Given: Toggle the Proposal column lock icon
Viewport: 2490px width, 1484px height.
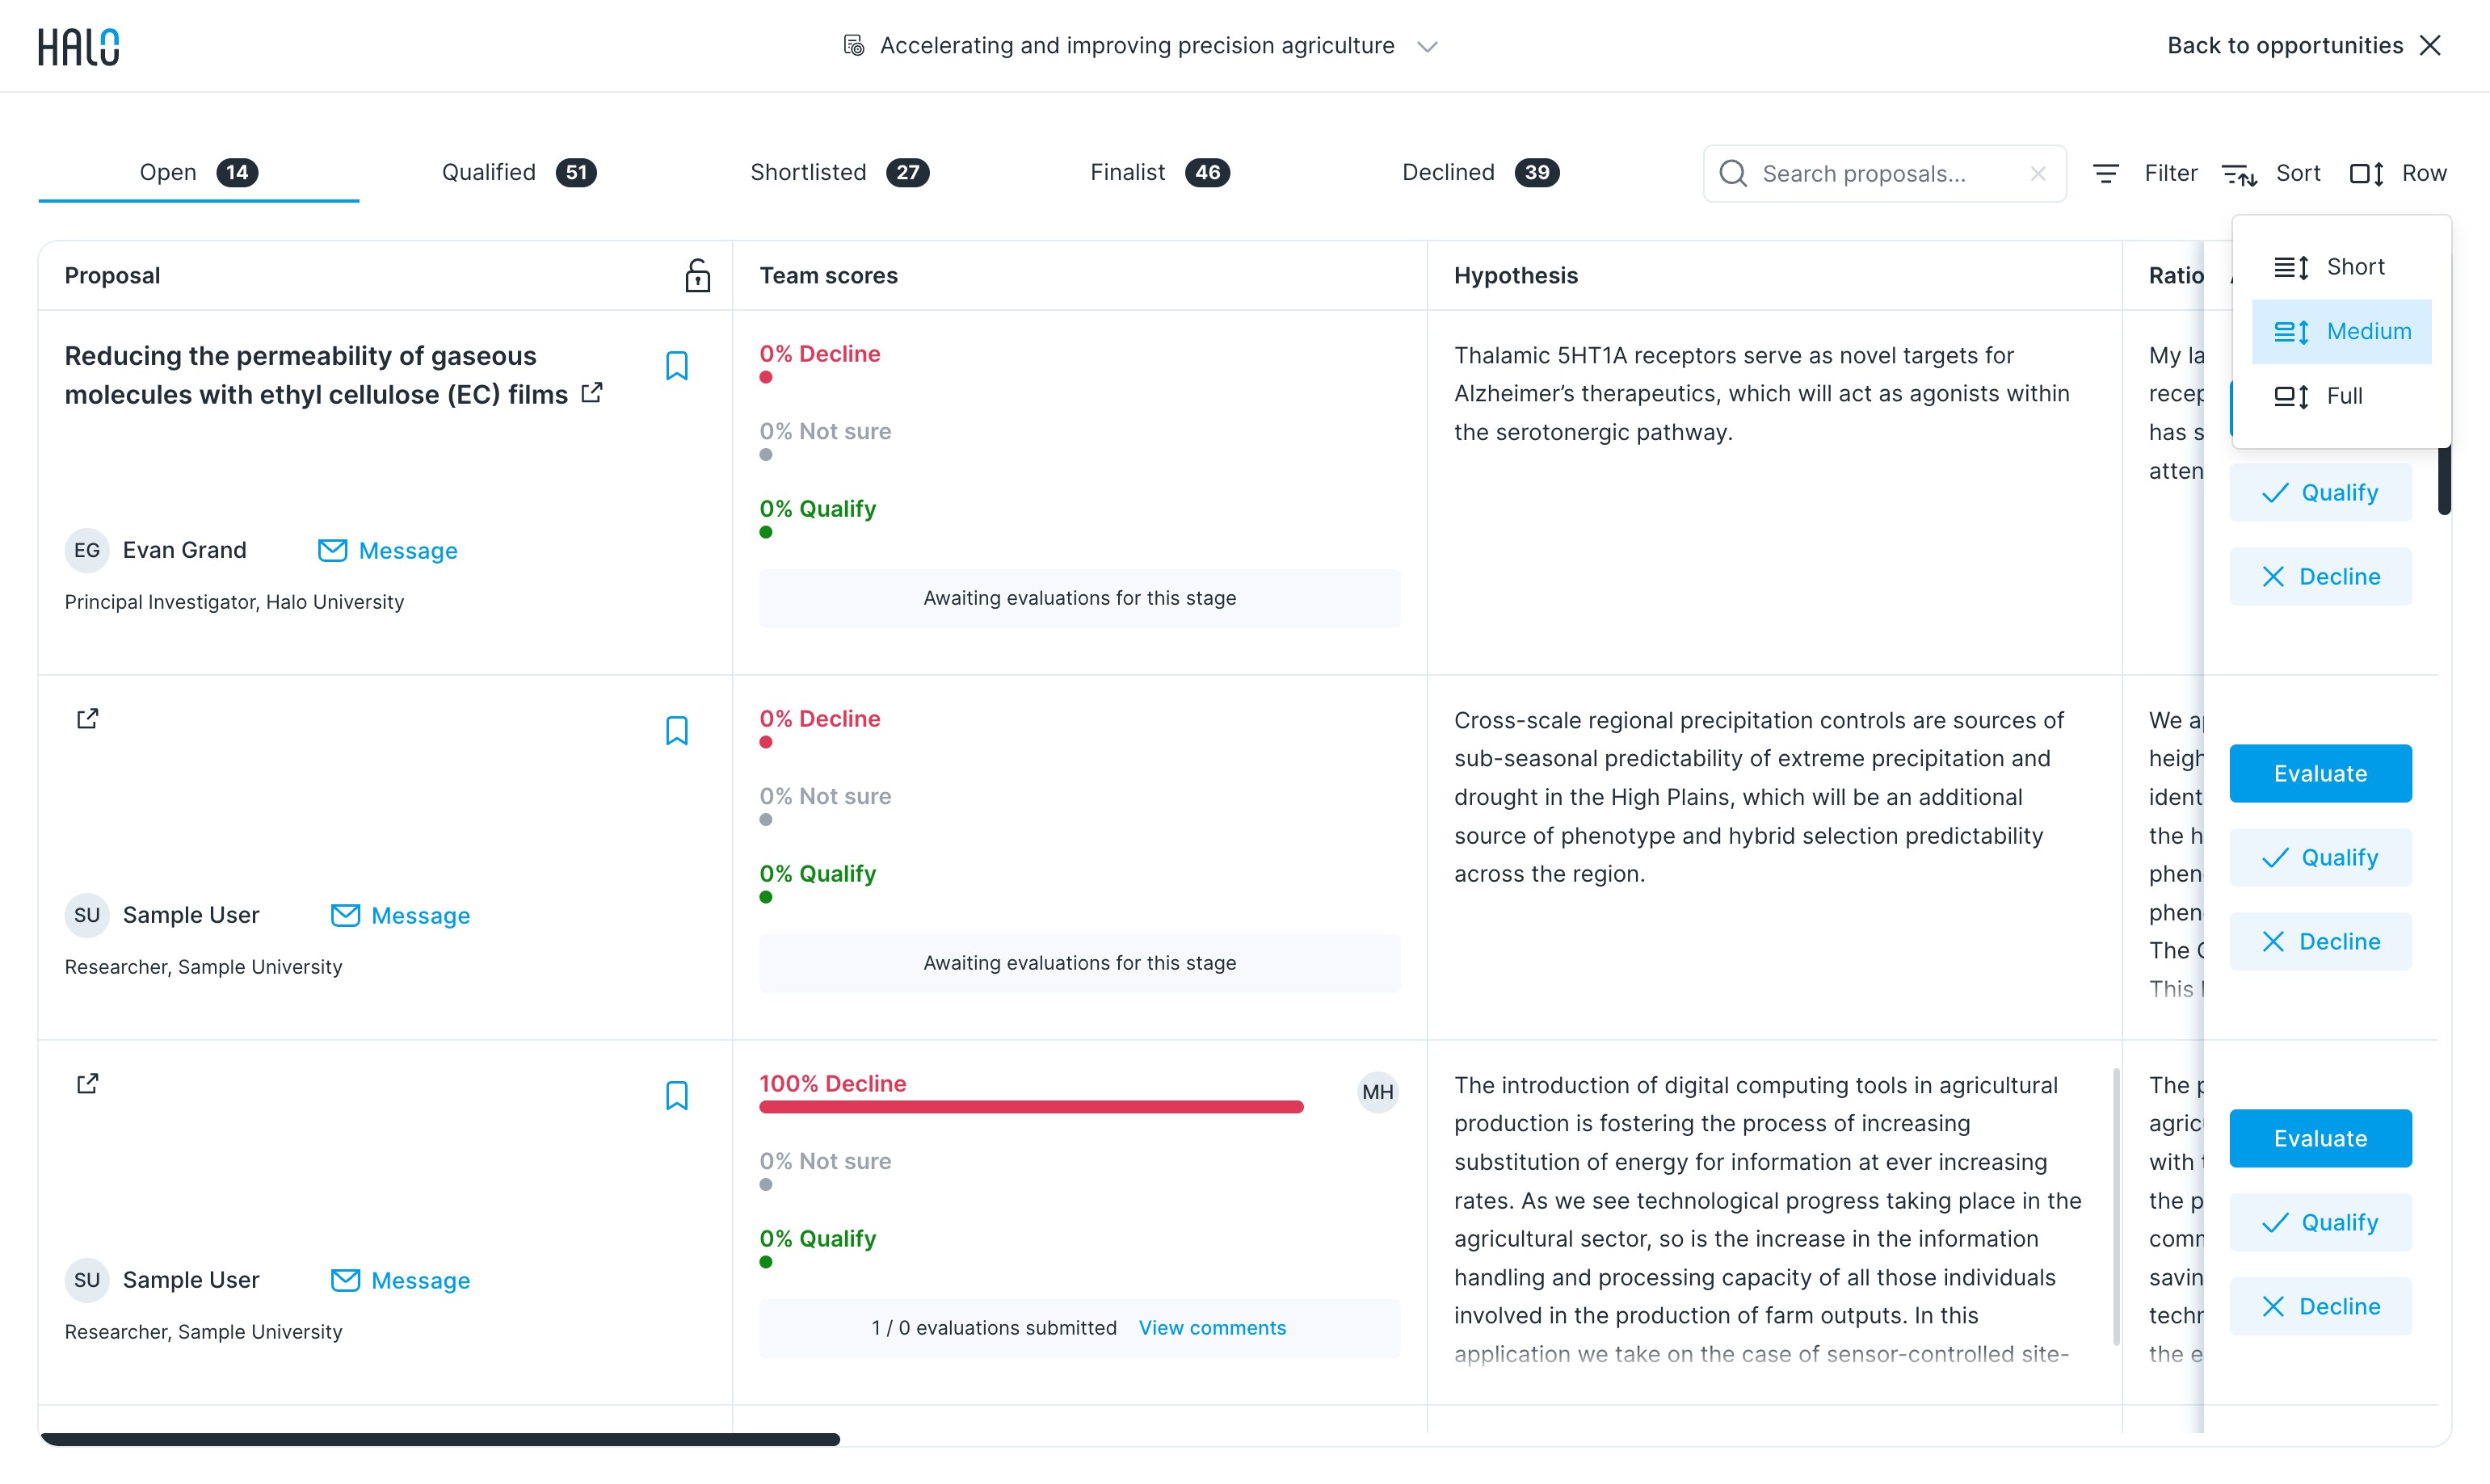Looking at the screenshot, I should 697,275.
